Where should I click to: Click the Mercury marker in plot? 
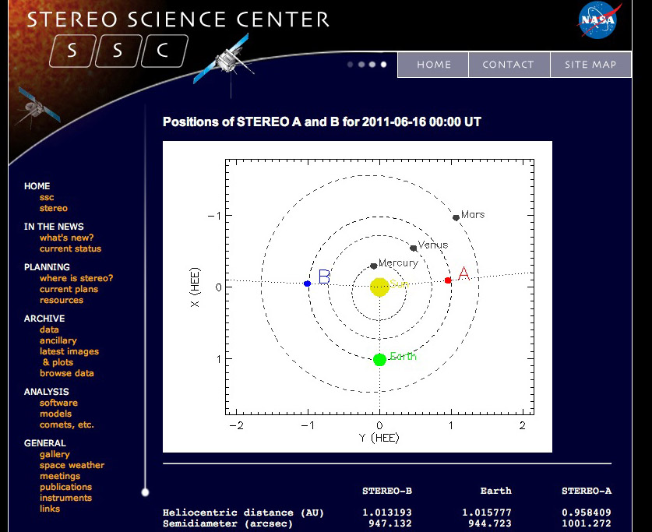373,266
